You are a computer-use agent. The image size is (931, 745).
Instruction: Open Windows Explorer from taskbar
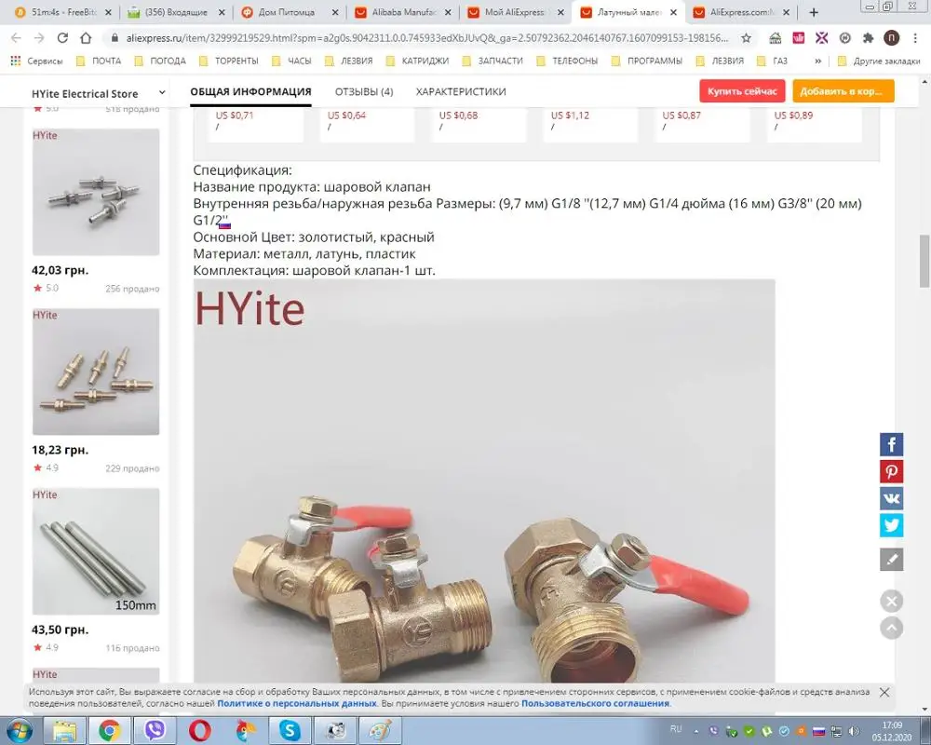coord(64,730)
